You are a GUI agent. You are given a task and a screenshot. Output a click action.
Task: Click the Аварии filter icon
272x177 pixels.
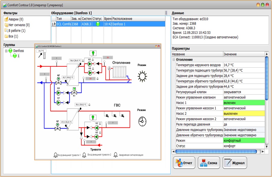point(6,19)
